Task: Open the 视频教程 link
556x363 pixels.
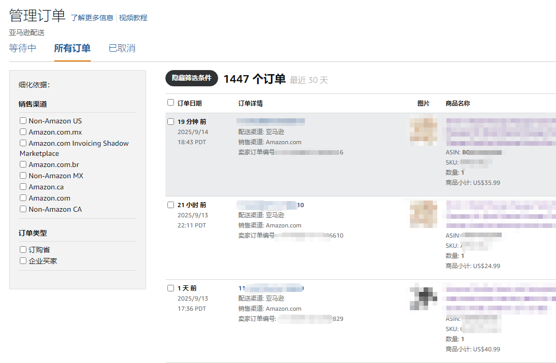Action: (x=133, y=18)
